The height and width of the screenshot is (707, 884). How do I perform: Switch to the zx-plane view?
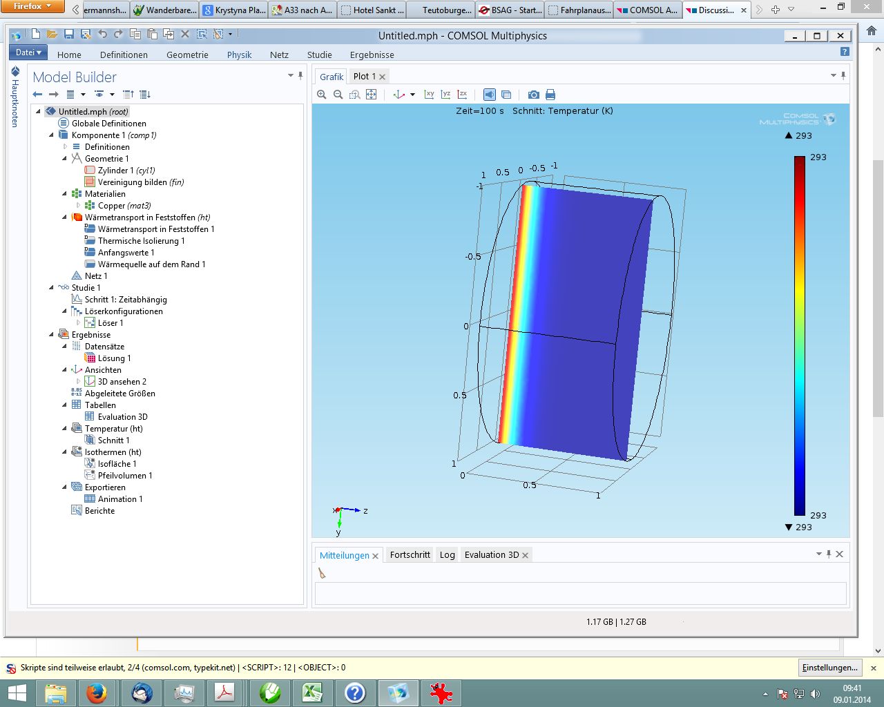[x=463, y=95]
